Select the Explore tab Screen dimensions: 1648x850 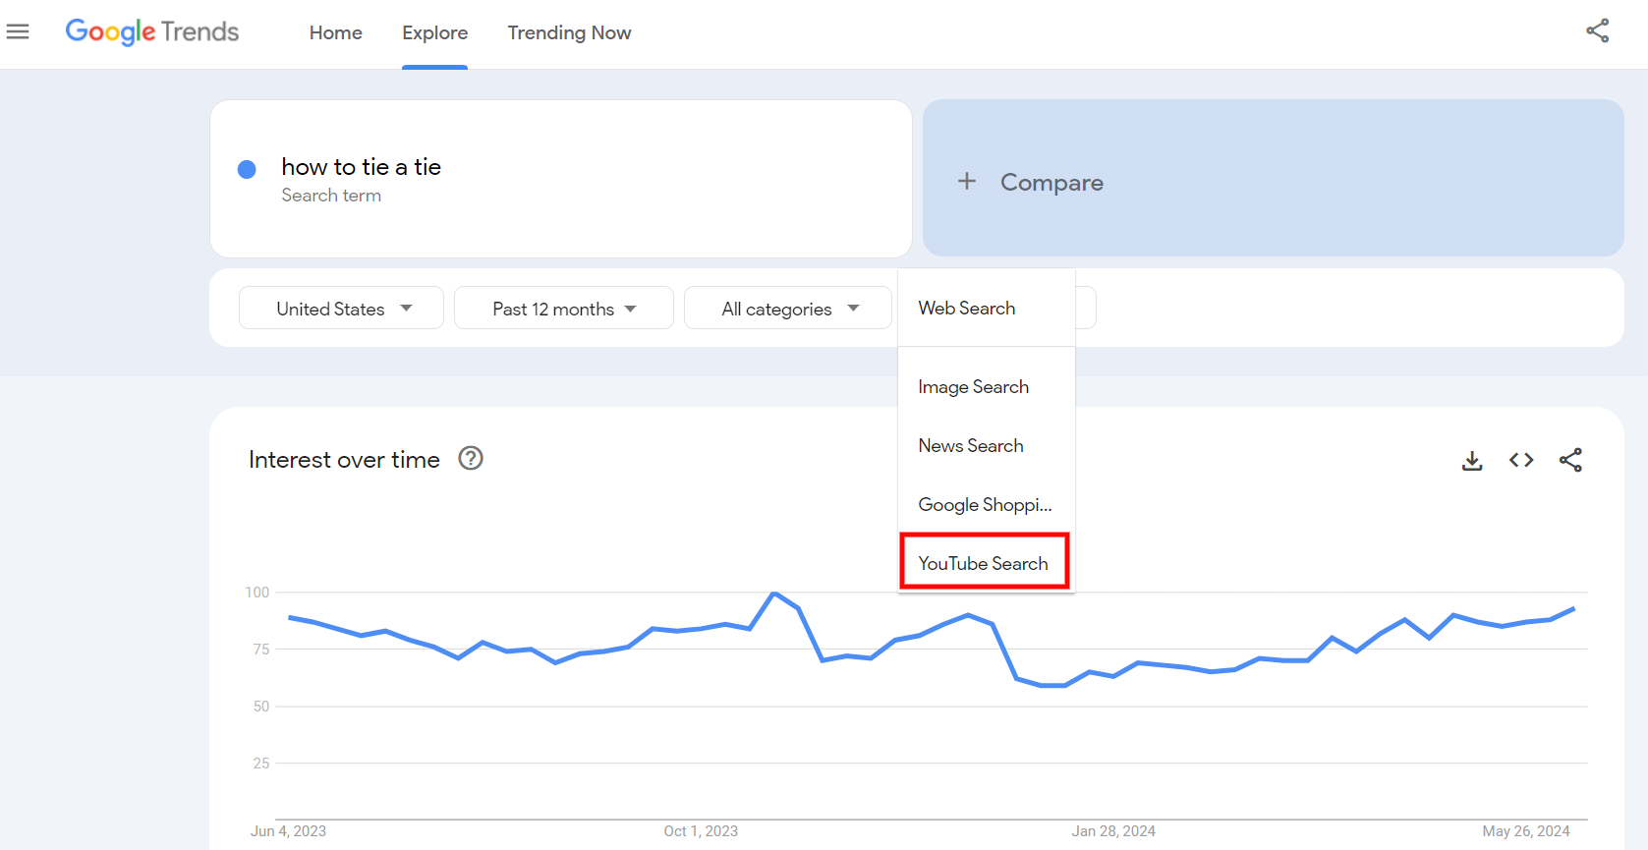pos(434,32)
